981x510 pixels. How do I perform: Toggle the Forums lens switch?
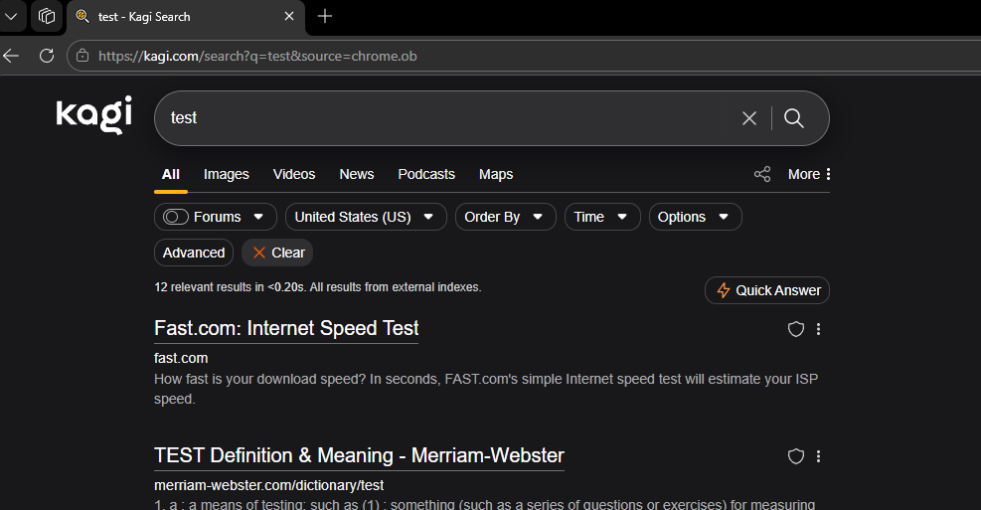tap(176, 217)
